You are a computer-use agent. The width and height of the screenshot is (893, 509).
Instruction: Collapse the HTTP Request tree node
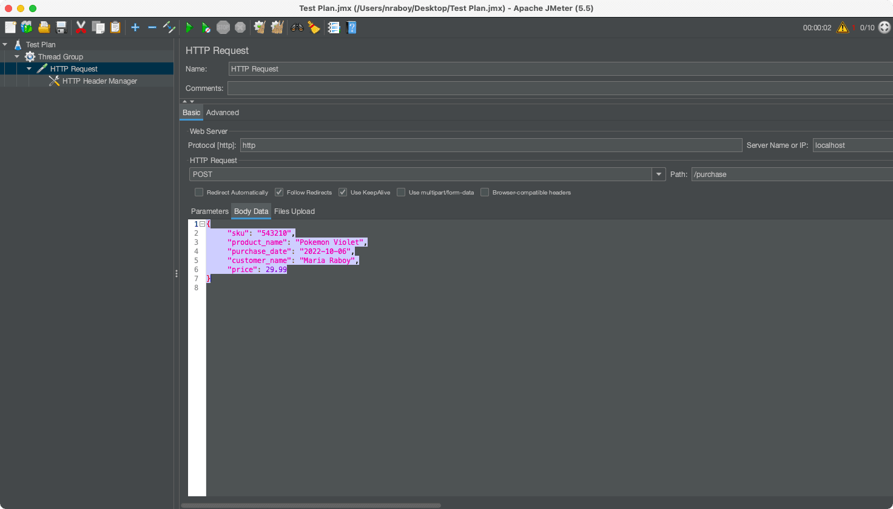29,69
